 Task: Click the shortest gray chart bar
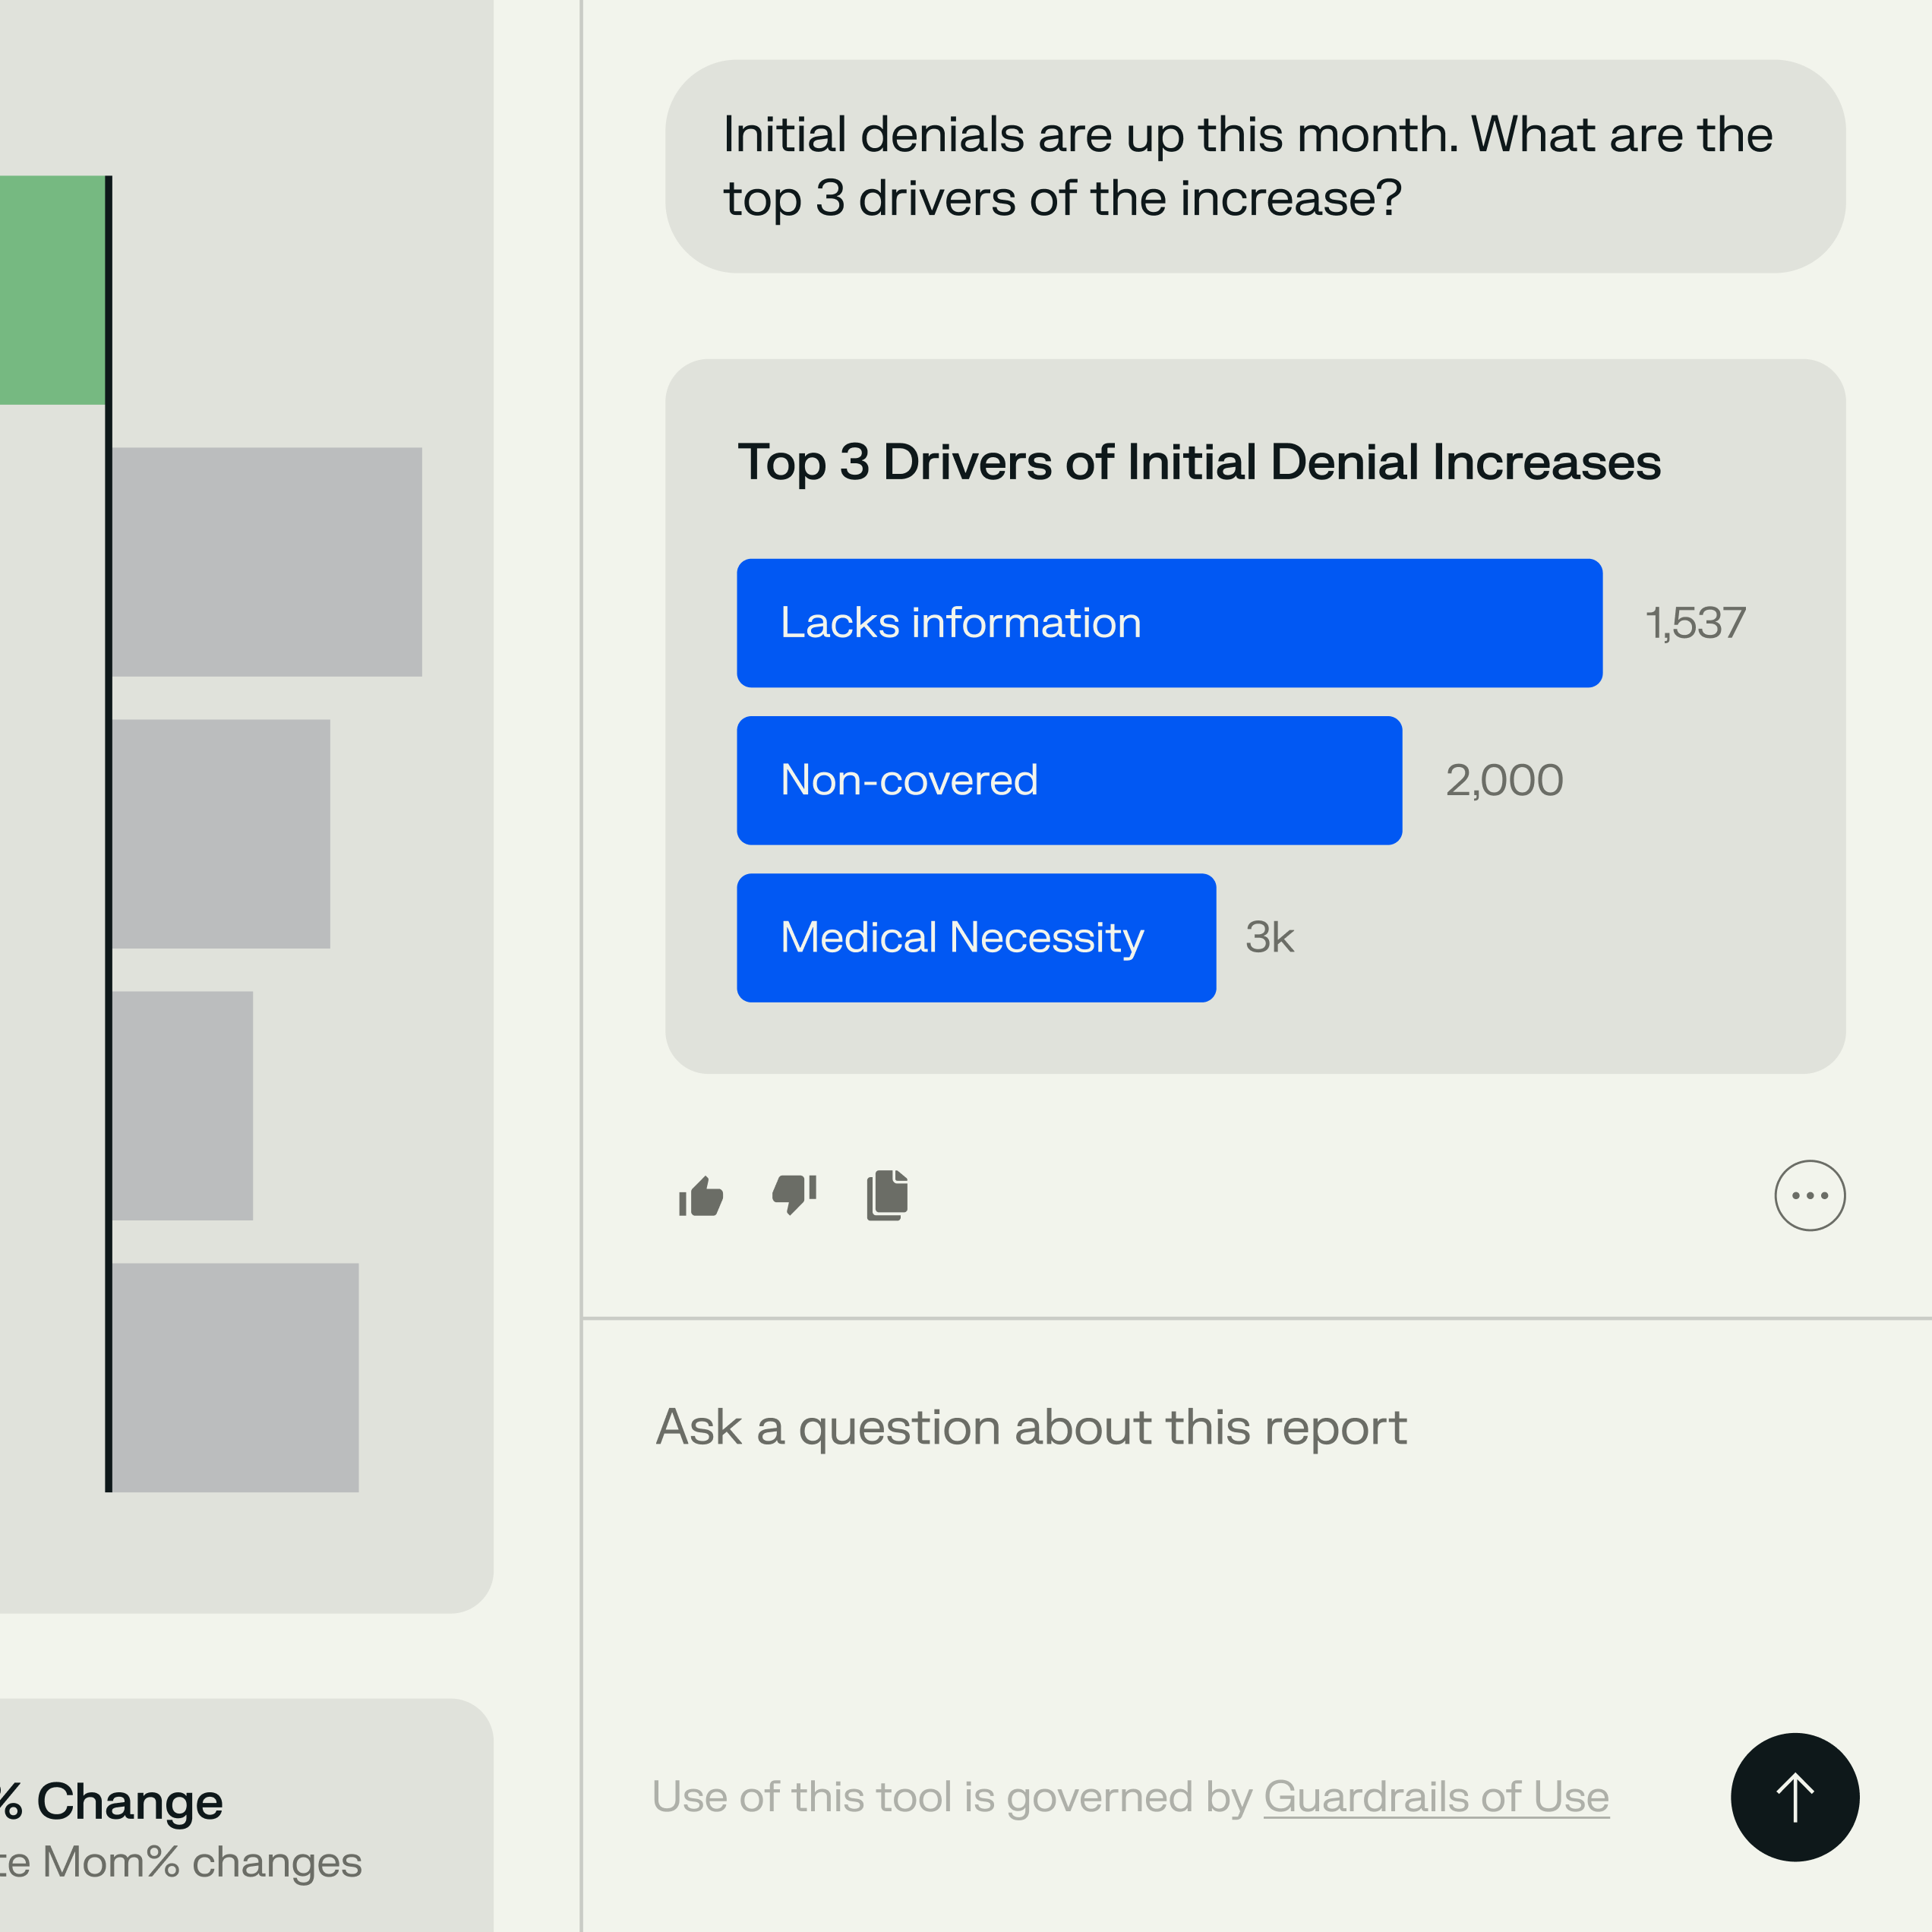pos(182,1105)
